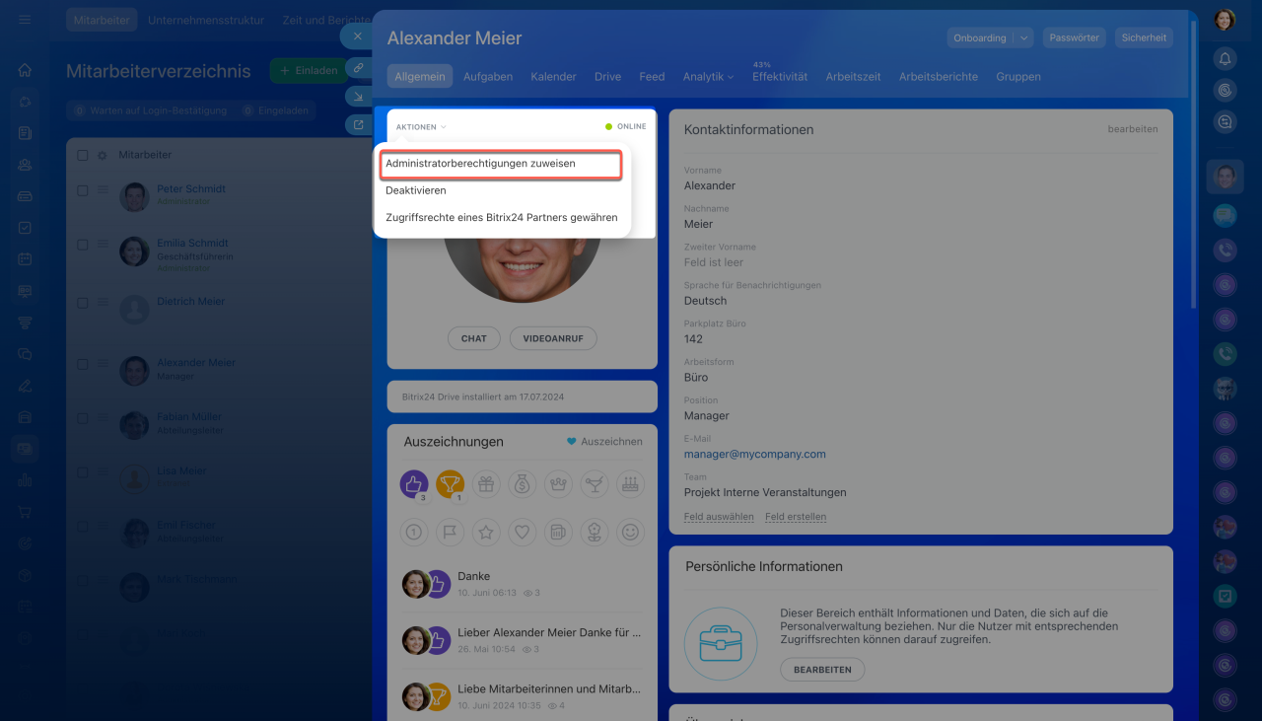Select the cocktail glass award icon
This screenshot has height=721, width=1262.
click(x=595, y=483)
